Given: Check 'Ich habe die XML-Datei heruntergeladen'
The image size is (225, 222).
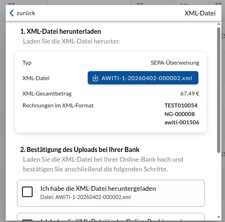Looking at the screenshot, I should pyautogui.click(x=27, y=192).
